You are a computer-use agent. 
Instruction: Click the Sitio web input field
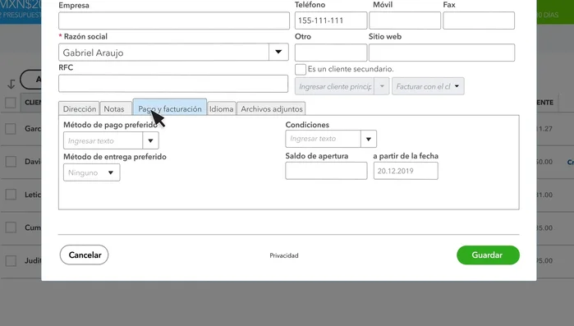[x=442, y=53]
